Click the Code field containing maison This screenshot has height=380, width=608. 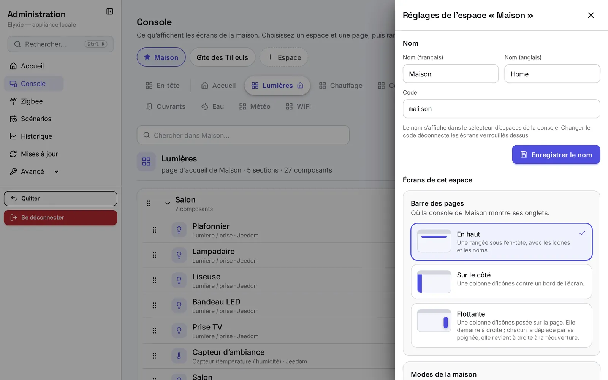tap(502, 109)
